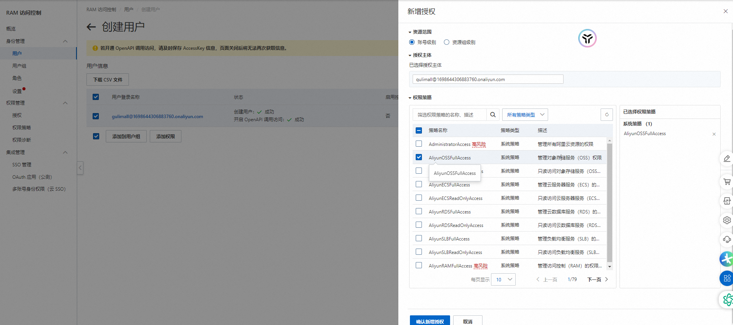Go to 下一页 of policy list
Viewport: 733px width, 325px height.
pos(598,279)
